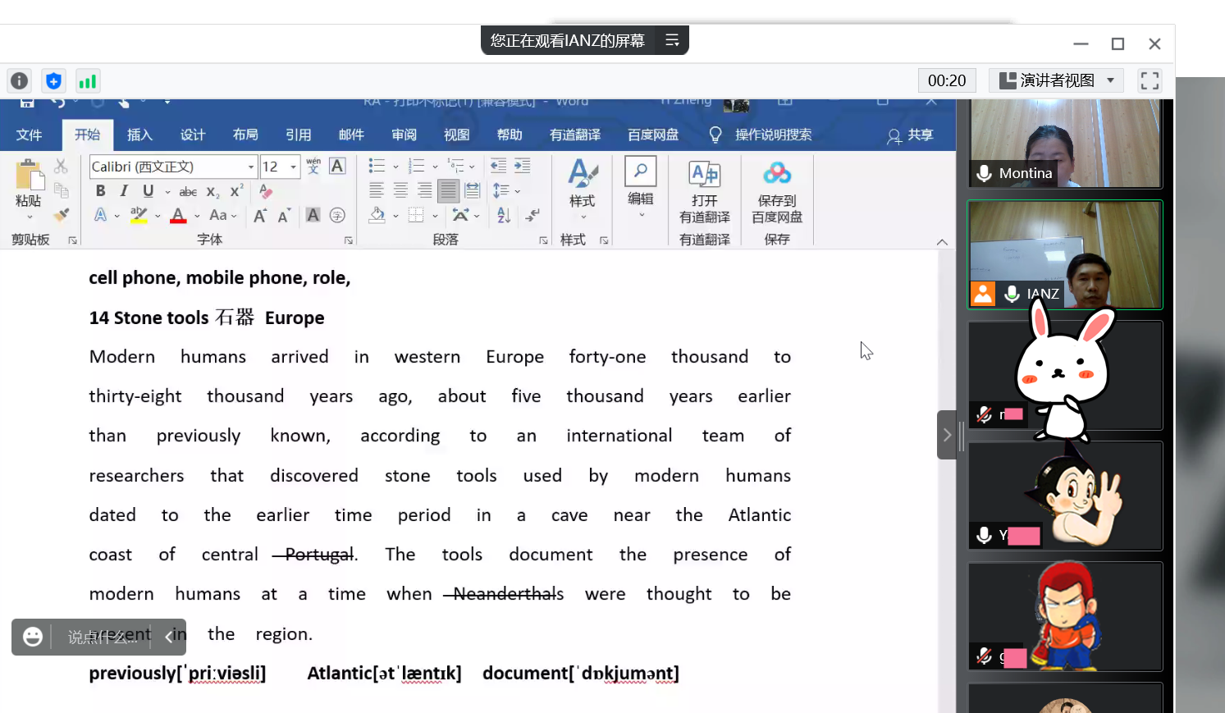Screen dimensions: 1225x713
Task: Click the green network signal icon
Action: point(87,80)
